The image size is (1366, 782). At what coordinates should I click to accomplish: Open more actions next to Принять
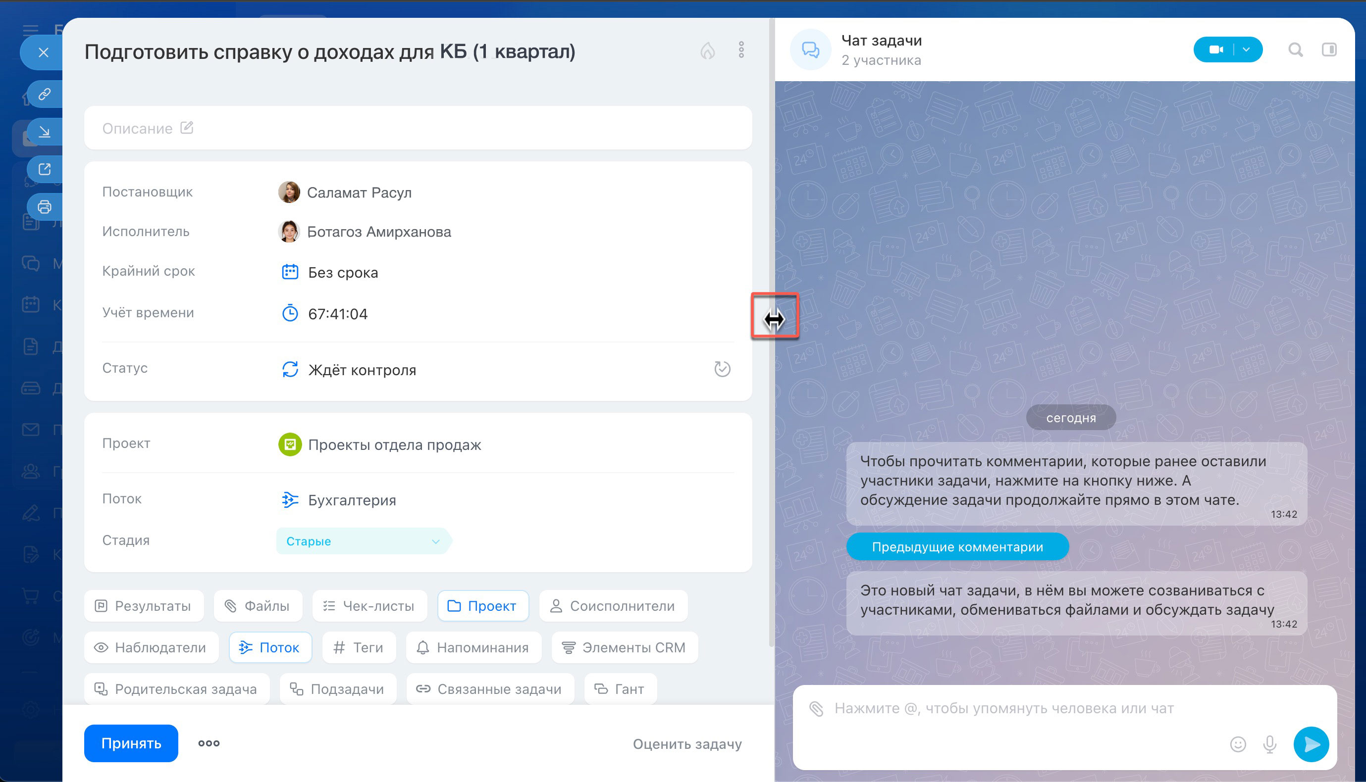209,743
